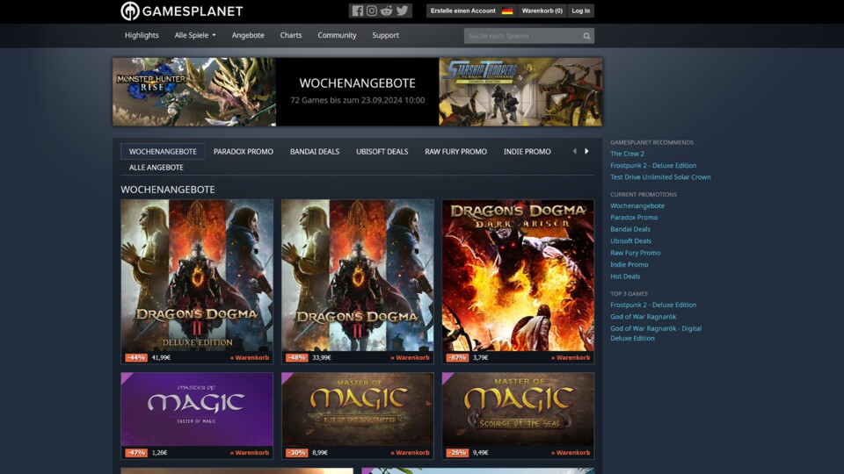Open Indie Promo in sidebar promotions
The height and width of the screenshot is (474, 844).
click(629, 264)
